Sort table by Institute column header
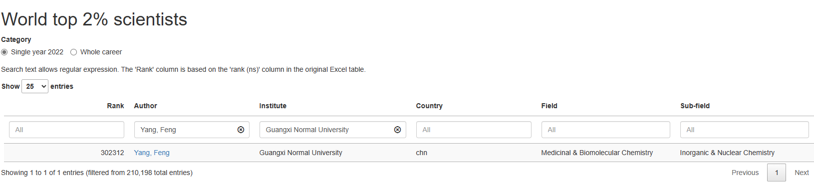The height and width of the screenshot is (183, 814). point(272,106)
